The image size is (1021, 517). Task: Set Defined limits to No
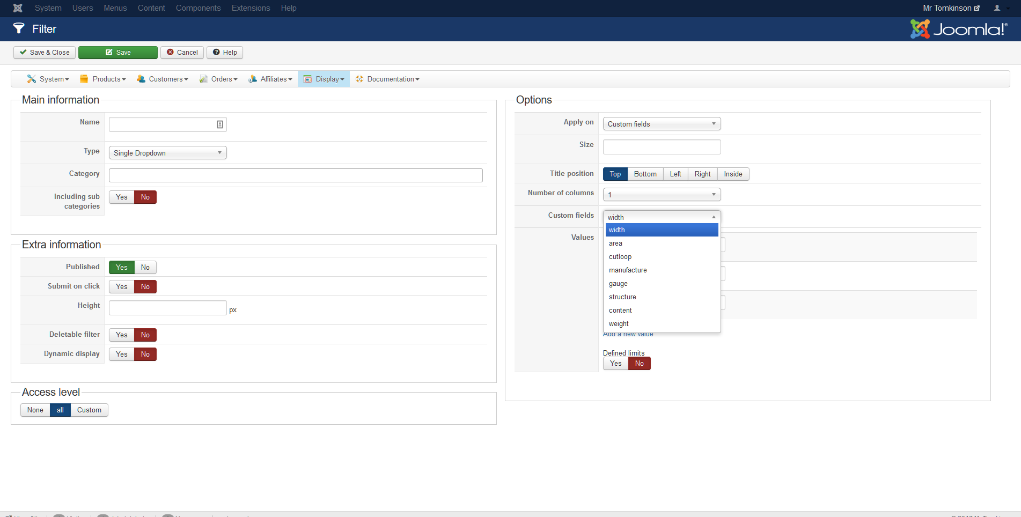point(640,364)
